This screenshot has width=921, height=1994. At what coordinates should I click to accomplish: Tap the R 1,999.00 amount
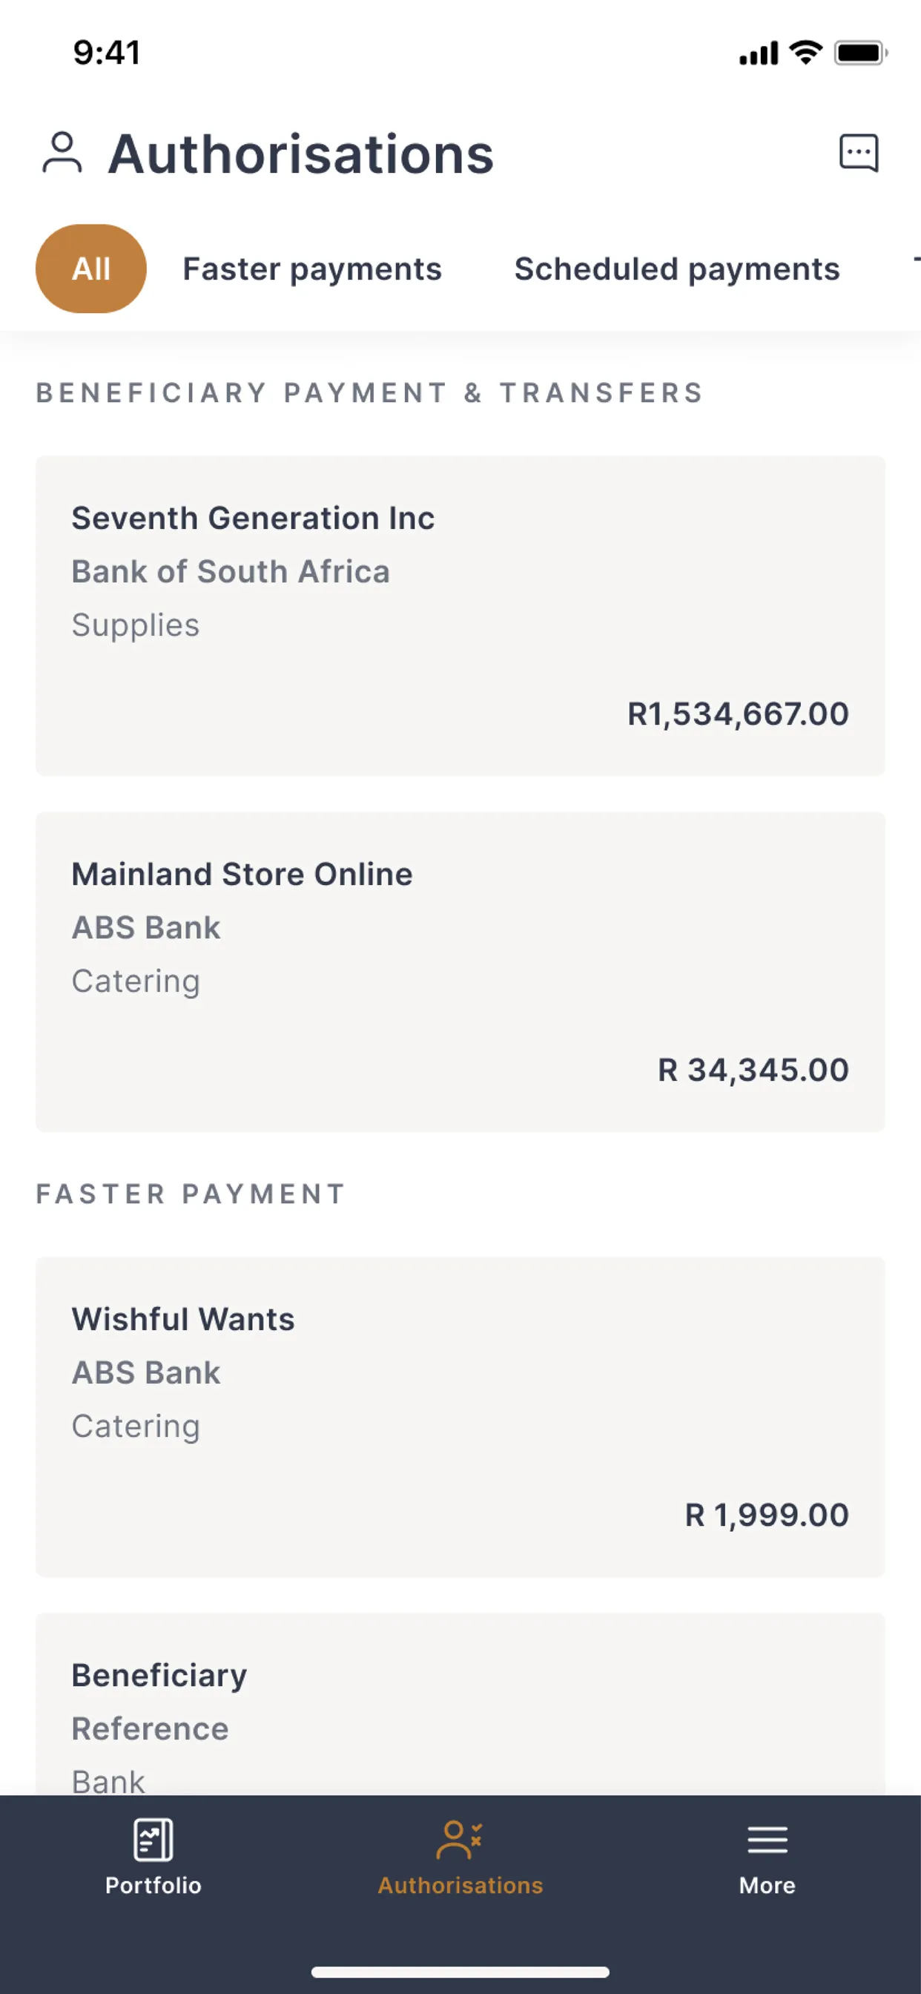coord(767,1515)
